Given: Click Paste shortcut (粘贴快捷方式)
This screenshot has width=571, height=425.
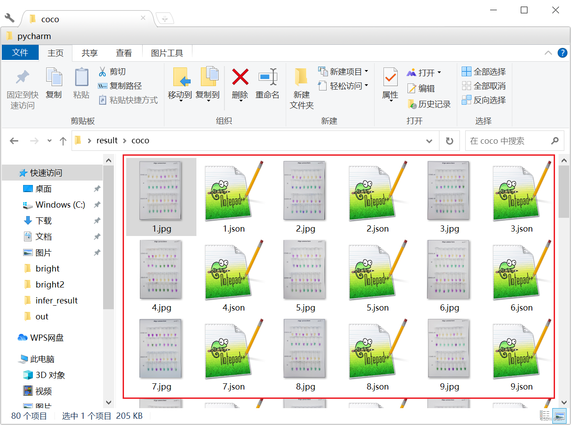Looking at the screenshot, I should [128, 100].
